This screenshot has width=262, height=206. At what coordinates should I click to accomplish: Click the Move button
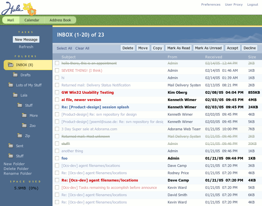[143, 48]
